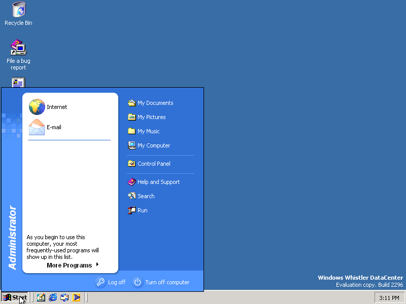
Task: Open E-mail from the Start menu
Action: [x=54, y=127]
